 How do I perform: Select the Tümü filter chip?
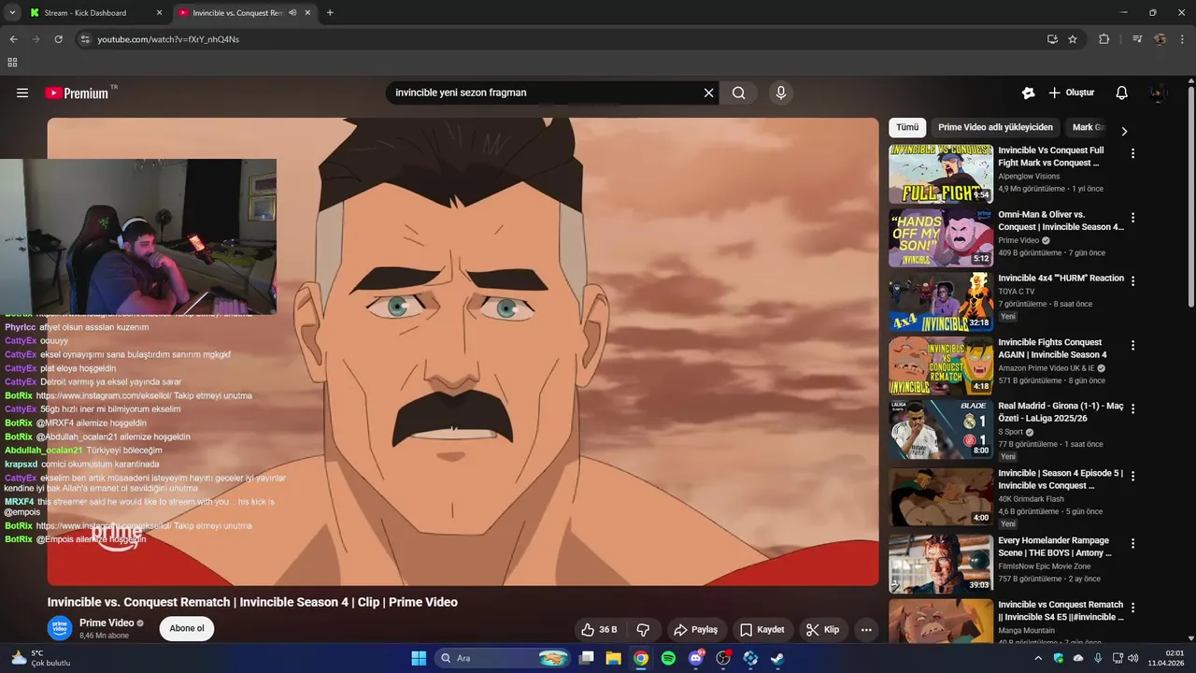(x=907, y=127)
